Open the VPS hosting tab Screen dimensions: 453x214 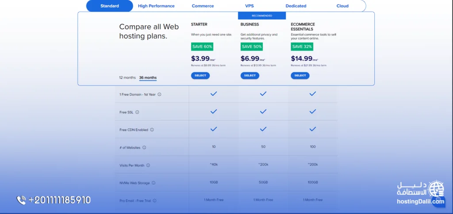tap(250, 6)
